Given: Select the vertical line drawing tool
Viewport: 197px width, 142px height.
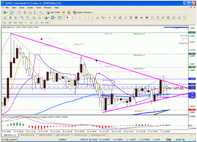Looking at the screenshot, I should (80, 18).
